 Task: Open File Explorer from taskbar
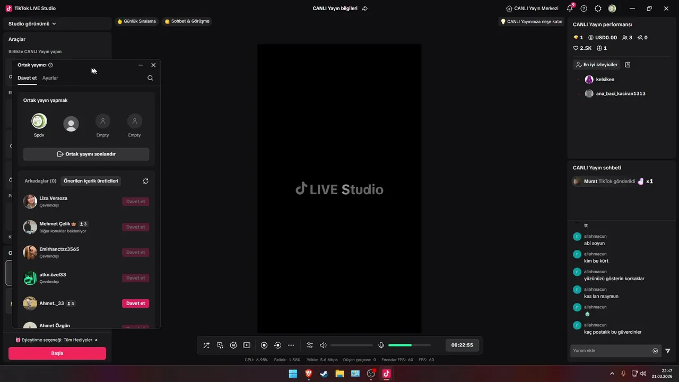[x=339, y=374]
